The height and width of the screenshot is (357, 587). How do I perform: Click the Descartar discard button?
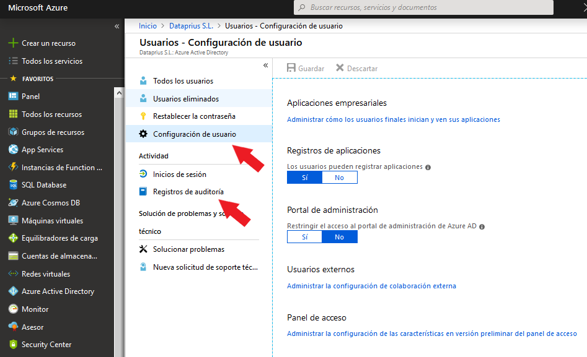(356, 68)
